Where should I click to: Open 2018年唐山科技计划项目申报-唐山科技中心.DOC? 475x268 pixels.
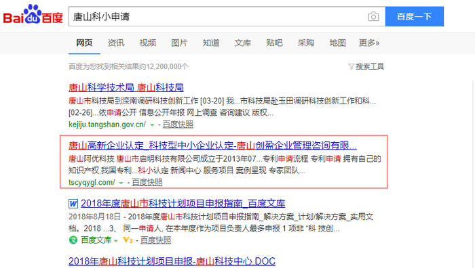click(172, 261)
